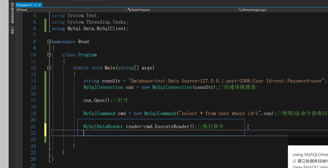The image size is (328, 168).
Task: Click "MySqlDataReader reader=cmd.ExecuteReader();" statement
Action: click(x=140, y=127)
